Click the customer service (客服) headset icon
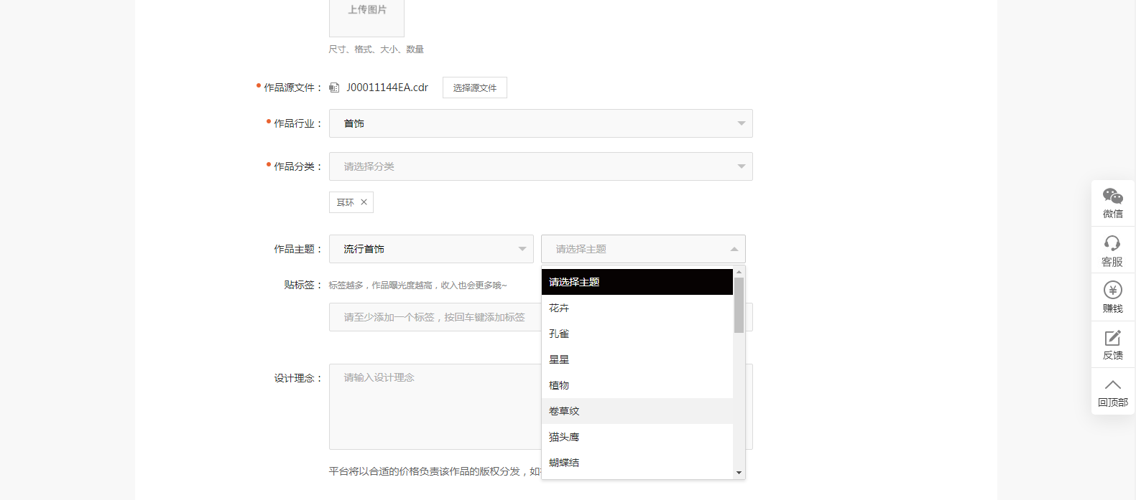This screenshot has height=500, width=1136. tap(1113, 250)
